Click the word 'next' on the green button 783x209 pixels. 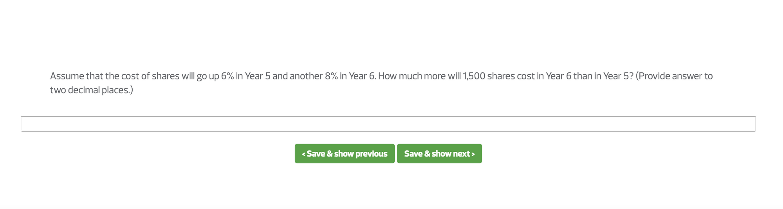pyautogui.click(x=461, y=154)
